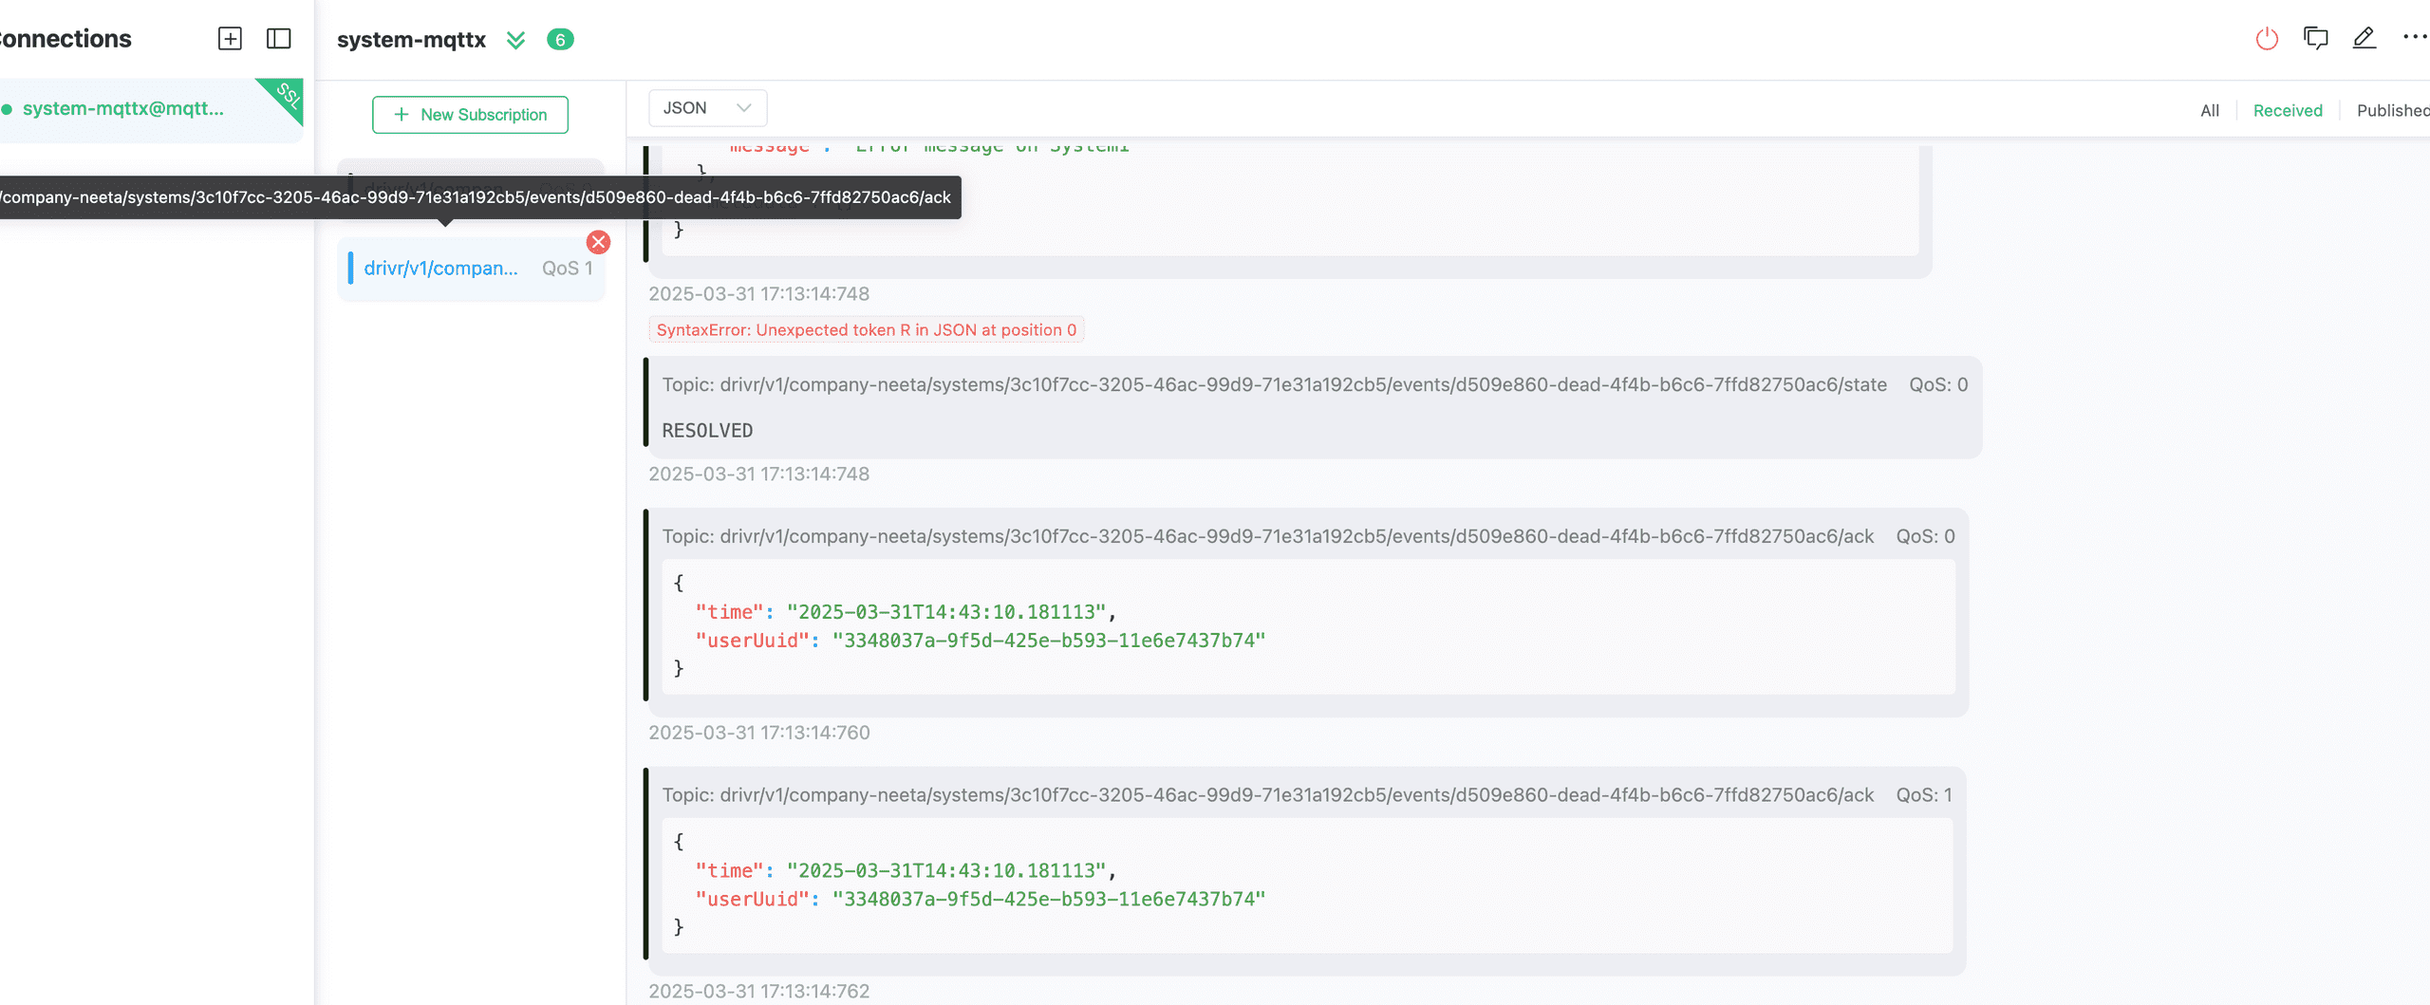Select the system-mqttx@mqtt... connection

click(152, 109)
